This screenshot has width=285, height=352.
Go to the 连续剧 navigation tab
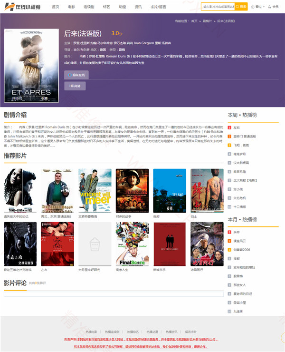[88, 7]
